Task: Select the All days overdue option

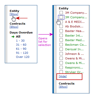Action: [18, 37]
